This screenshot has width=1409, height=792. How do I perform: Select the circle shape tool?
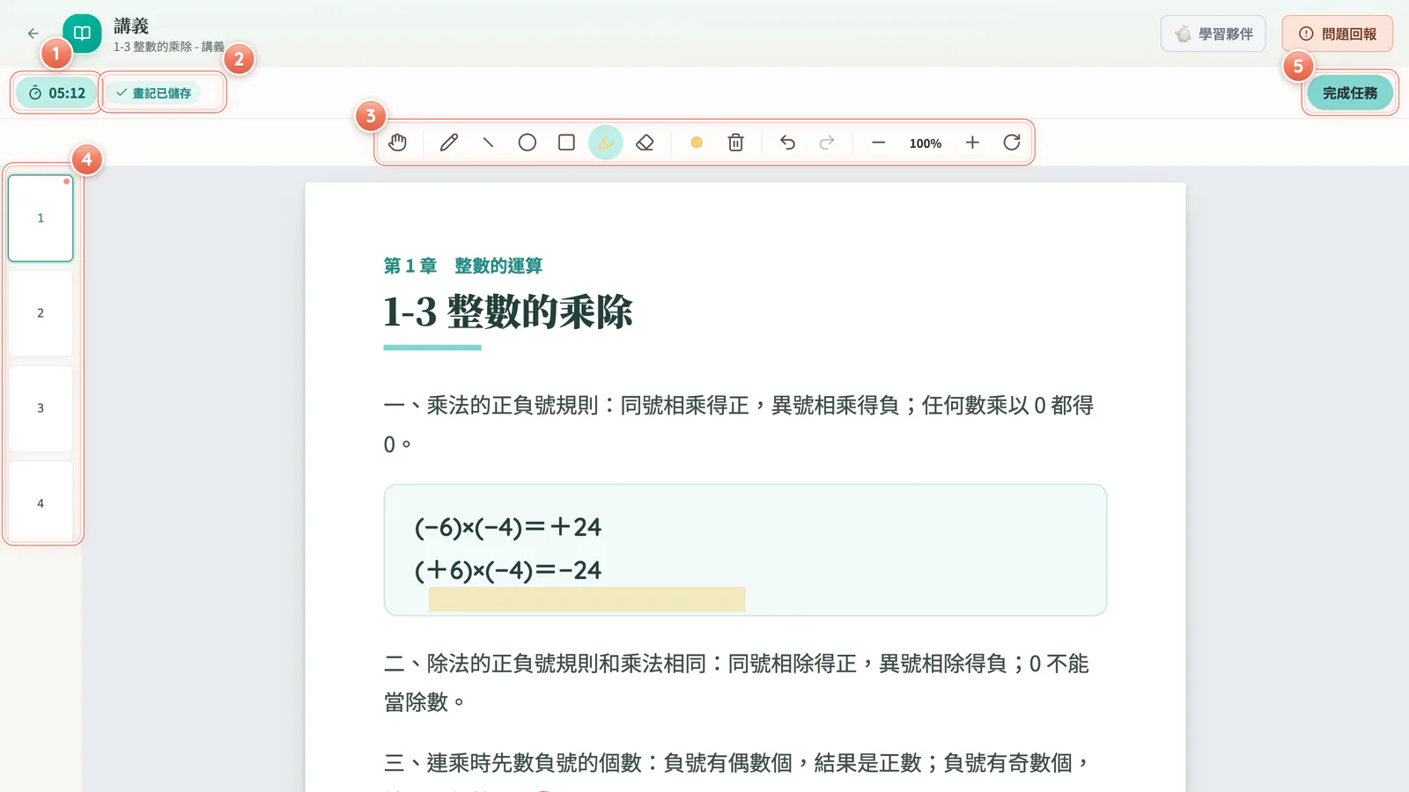527,143
